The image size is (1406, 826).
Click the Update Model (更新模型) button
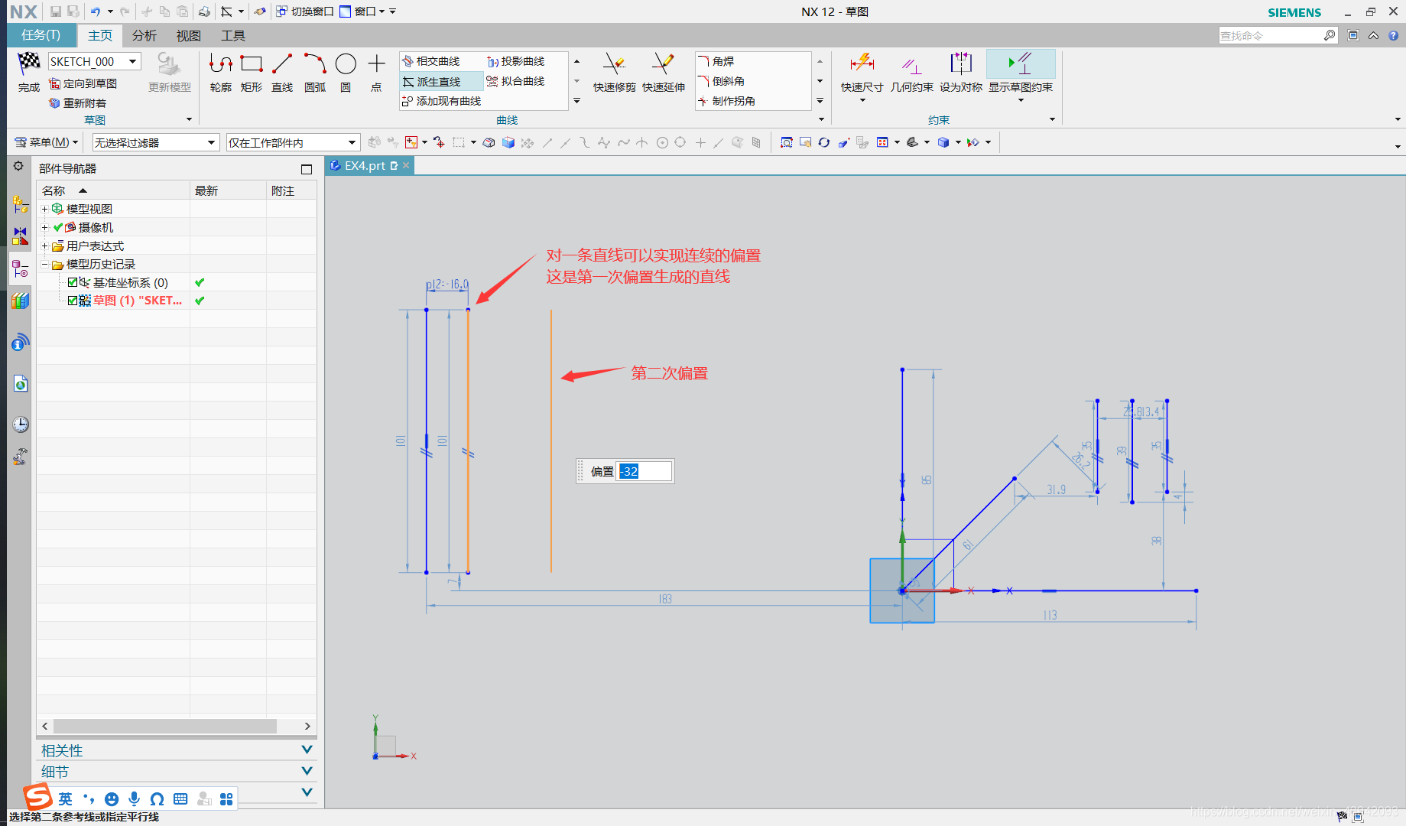pyautogui.click(x=169, y=73)
